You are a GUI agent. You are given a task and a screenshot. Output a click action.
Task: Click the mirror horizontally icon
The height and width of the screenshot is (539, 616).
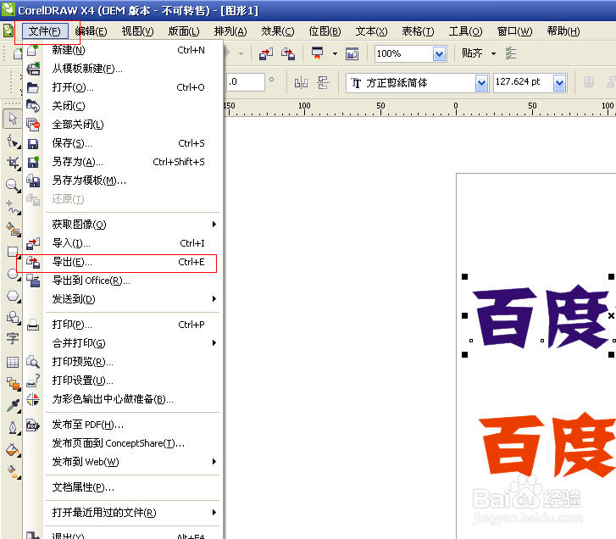coord(301,82)
